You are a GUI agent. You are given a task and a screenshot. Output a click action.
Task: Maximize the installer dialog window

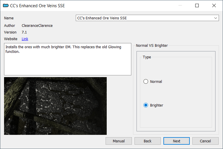coord(197,5)
